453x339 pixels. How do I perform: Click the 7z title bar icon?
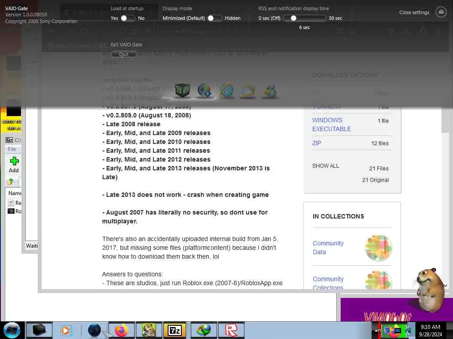tap(9, 140)
